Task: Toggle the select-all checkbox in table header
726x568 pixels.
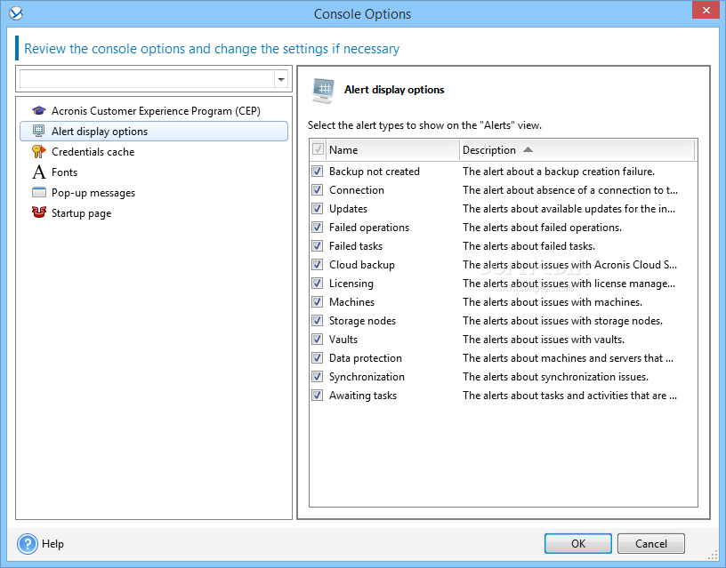Action: 318,150
